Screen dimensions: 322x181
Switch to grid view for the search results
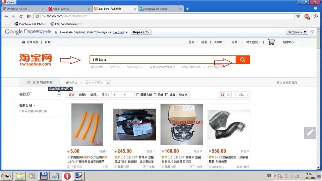coord(222,95)
